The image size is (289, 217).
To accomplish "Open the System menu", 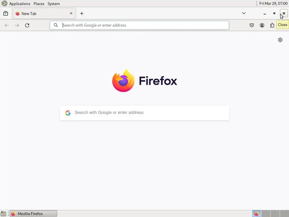I will point(54,4).
